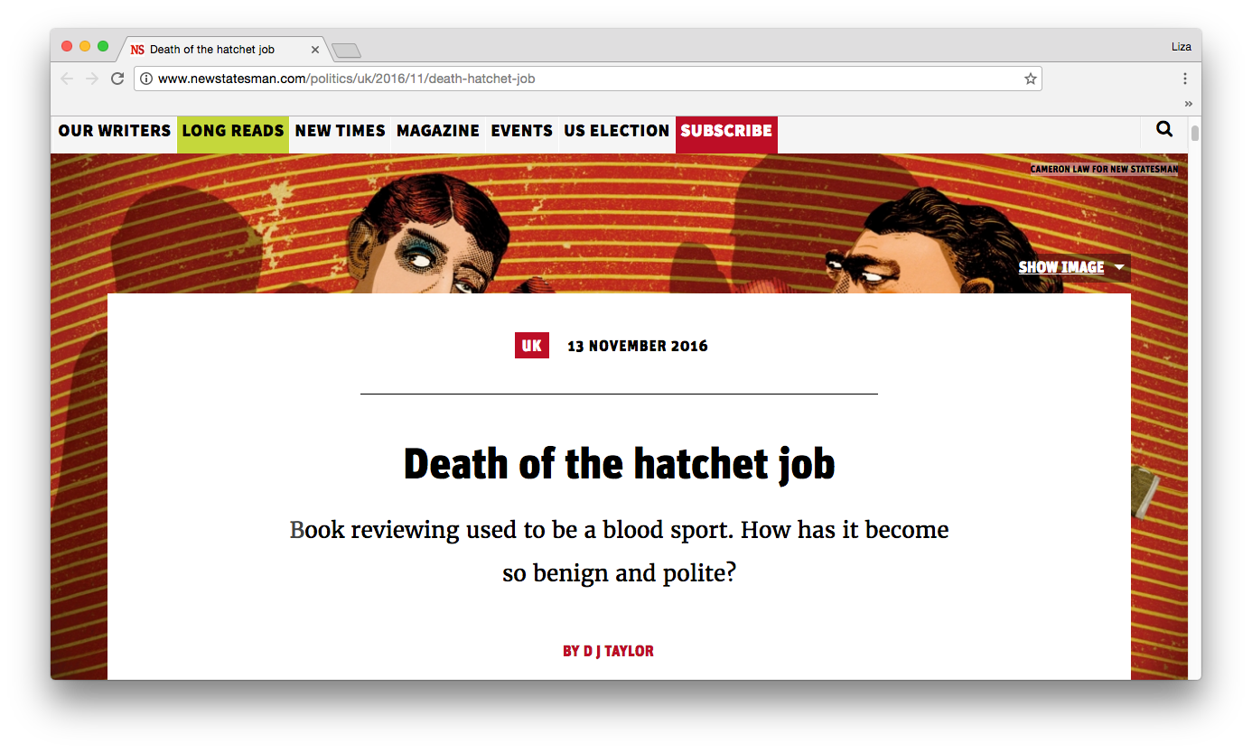Reload the page with refresh icon

(117, 79)
